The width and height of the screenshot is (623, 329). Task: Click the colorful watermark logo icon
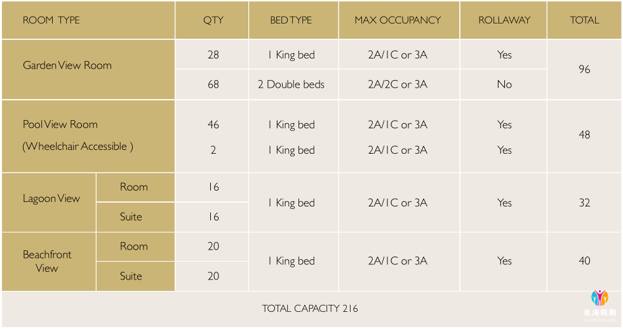tap(600, 298)
